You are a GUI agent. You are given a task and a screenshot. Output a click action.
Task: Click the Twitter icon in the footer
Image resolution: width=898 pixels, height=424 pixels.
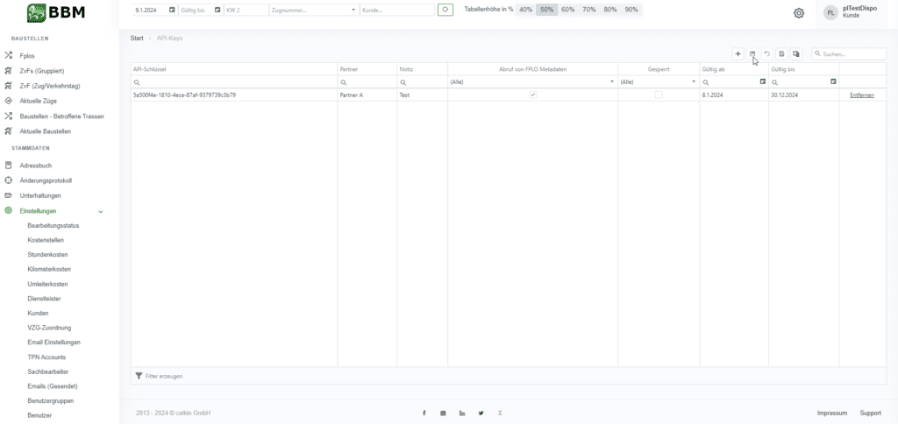click(x=481, y=413)
